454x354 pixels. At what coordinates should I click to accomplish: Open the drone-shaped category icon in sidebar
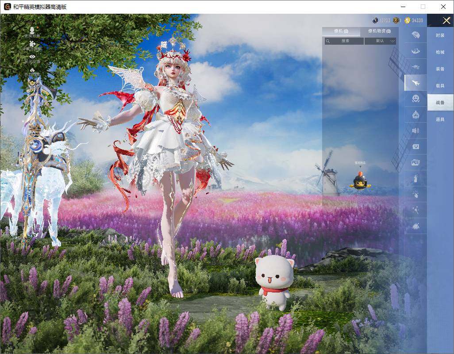[416, 67]
